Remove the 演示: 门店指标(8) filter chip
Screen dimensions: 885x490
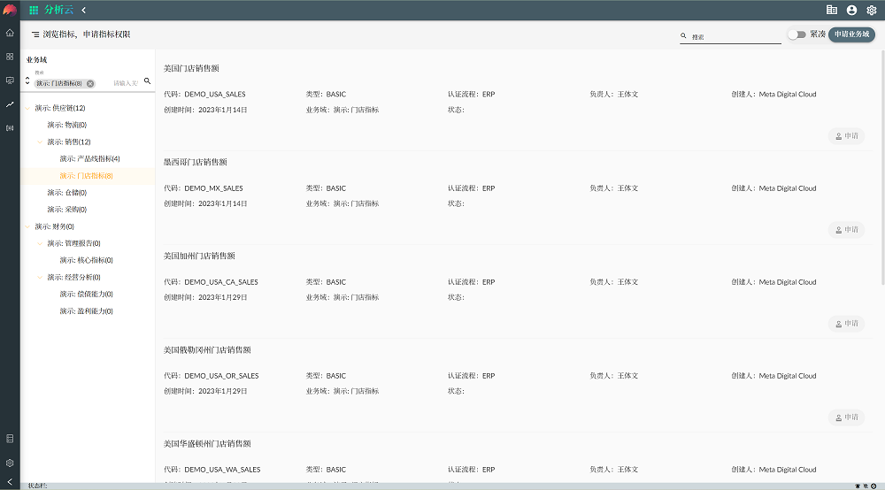pyautogui.click(x=90, y=83)
